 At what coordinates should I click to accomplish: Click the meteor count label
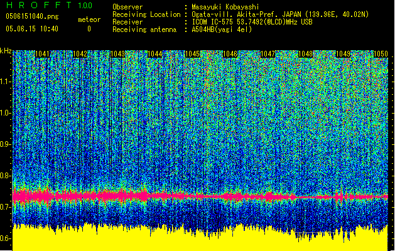[x=89, y=19]
